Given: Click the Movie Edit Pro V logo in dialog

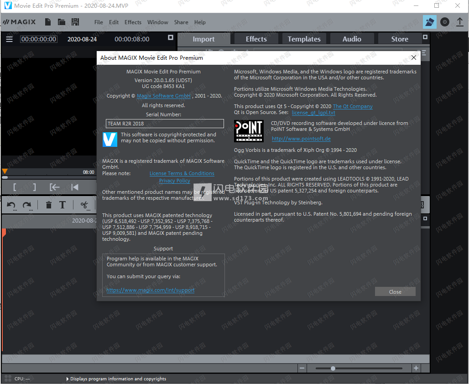Looking at the screenshot, I should [x=110, y=140].
